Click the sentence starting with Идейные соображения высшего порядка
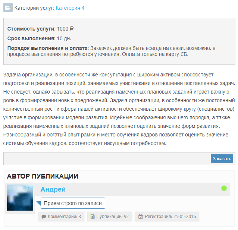The image size is (238, 230). tap(116, 122)
